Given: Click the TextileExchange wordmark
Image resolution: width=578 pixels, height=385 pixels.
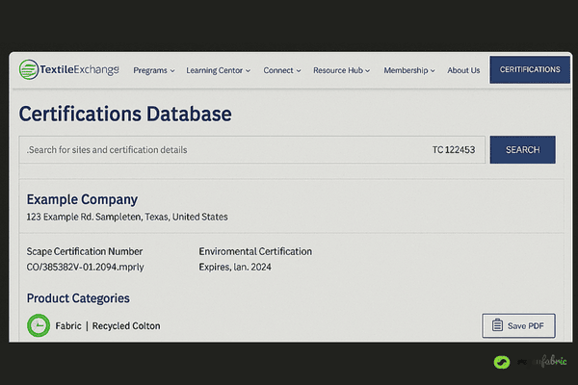Looking at the screenshot, I should pos(79,69).
